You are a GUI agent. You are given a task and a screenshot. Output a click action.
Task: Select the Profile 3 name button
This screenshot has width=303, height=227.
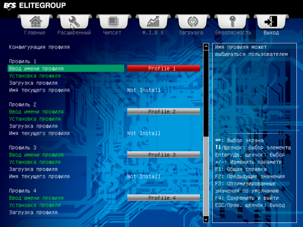coord(163,155)
